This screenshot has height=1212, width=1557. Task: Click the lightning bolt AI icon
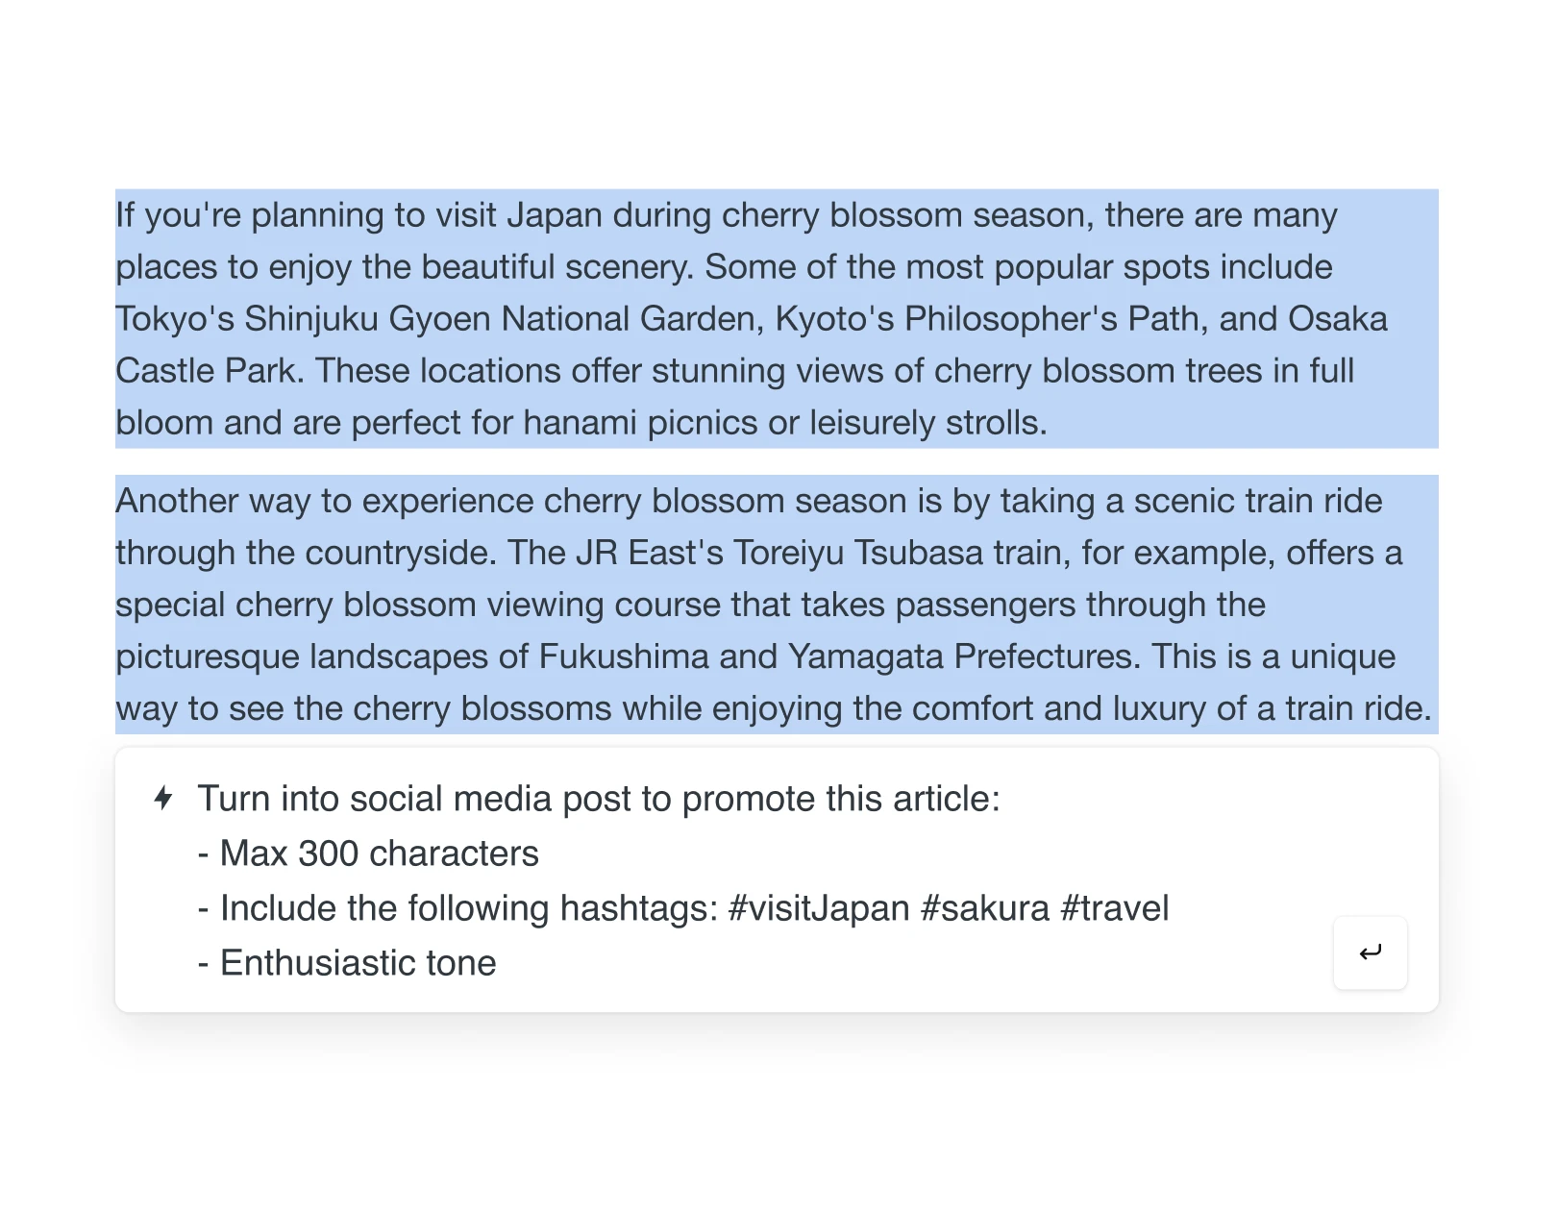tap(163, 798)
